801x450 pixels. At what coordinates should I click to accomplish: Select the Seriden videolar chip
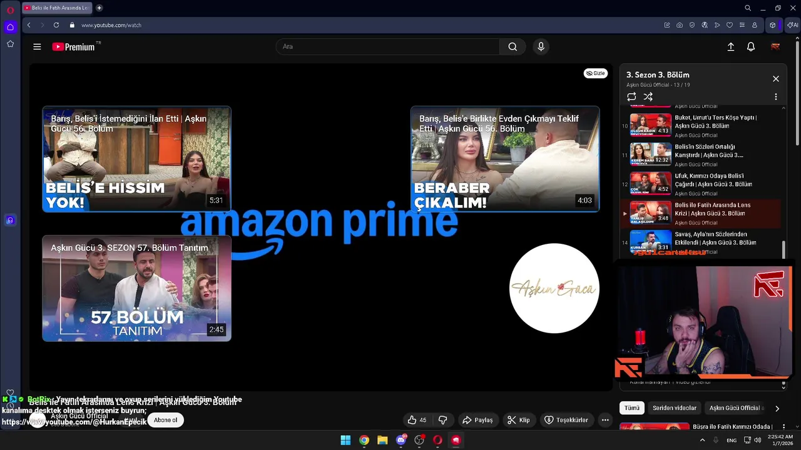(x=675, y=408)
